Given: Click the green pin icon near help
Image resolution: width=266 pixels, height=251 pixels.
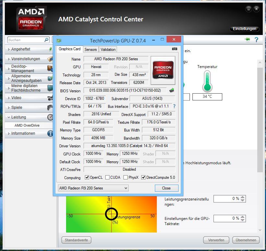Looking at the screenshot, I should click(x=248, y=39).
